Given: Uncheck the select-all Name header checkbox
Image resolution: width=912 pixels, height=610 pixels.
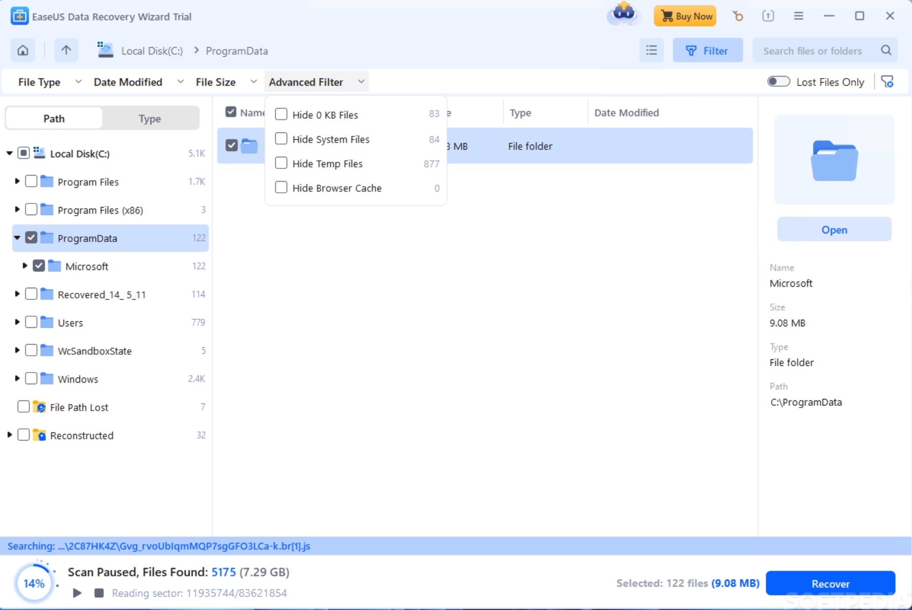Looking at the screenshot, I should point(231,112).
